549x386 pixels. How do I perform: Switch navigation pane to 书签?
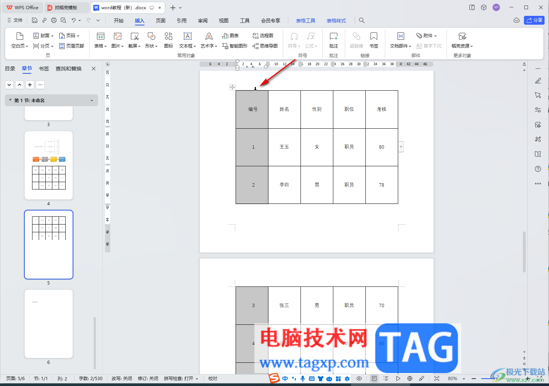coord(44,69)
